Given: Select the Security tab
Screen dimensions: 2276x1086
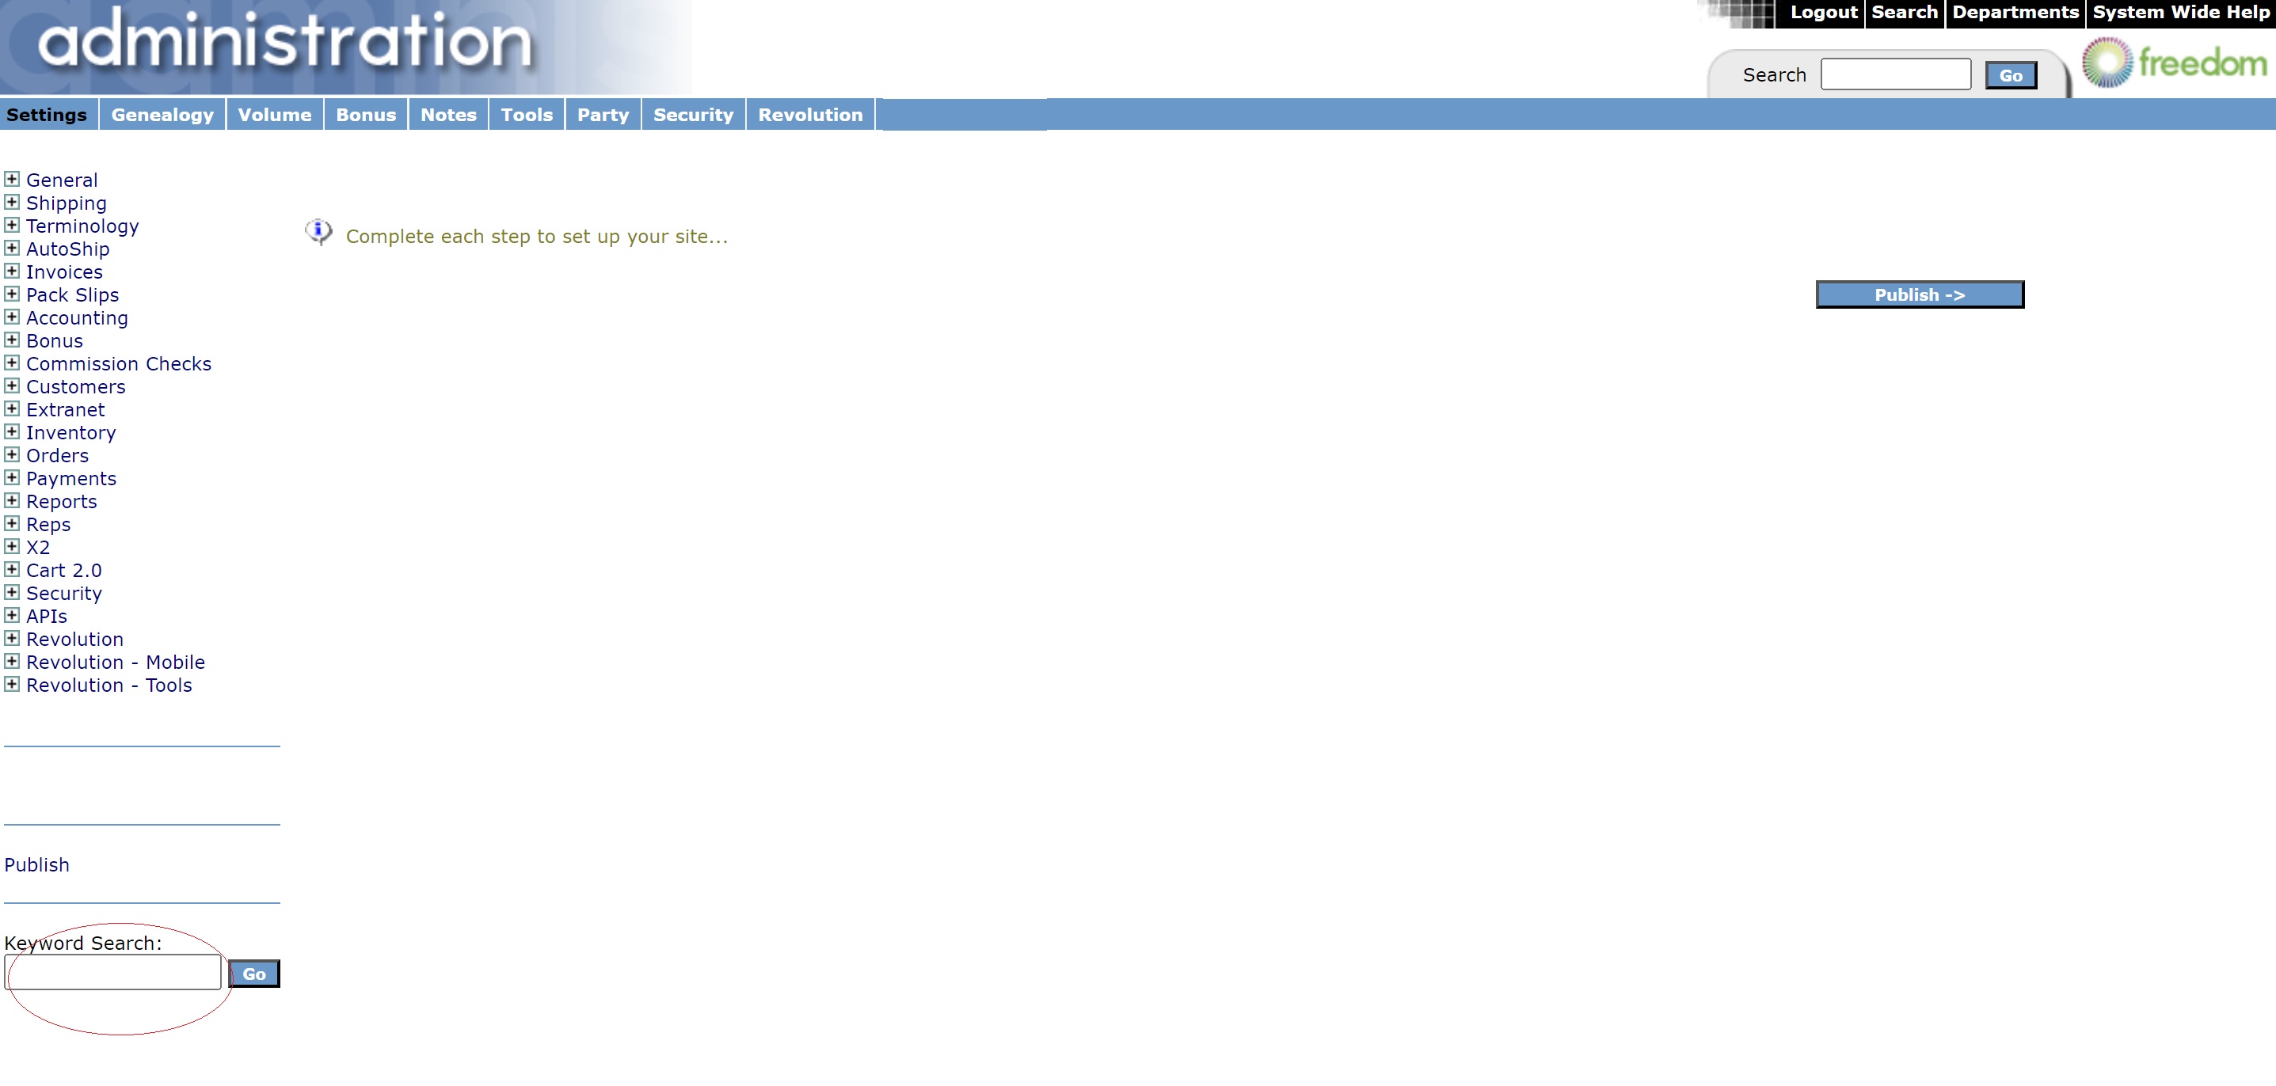Looking at the screenshot, I should tap(691, 115).
